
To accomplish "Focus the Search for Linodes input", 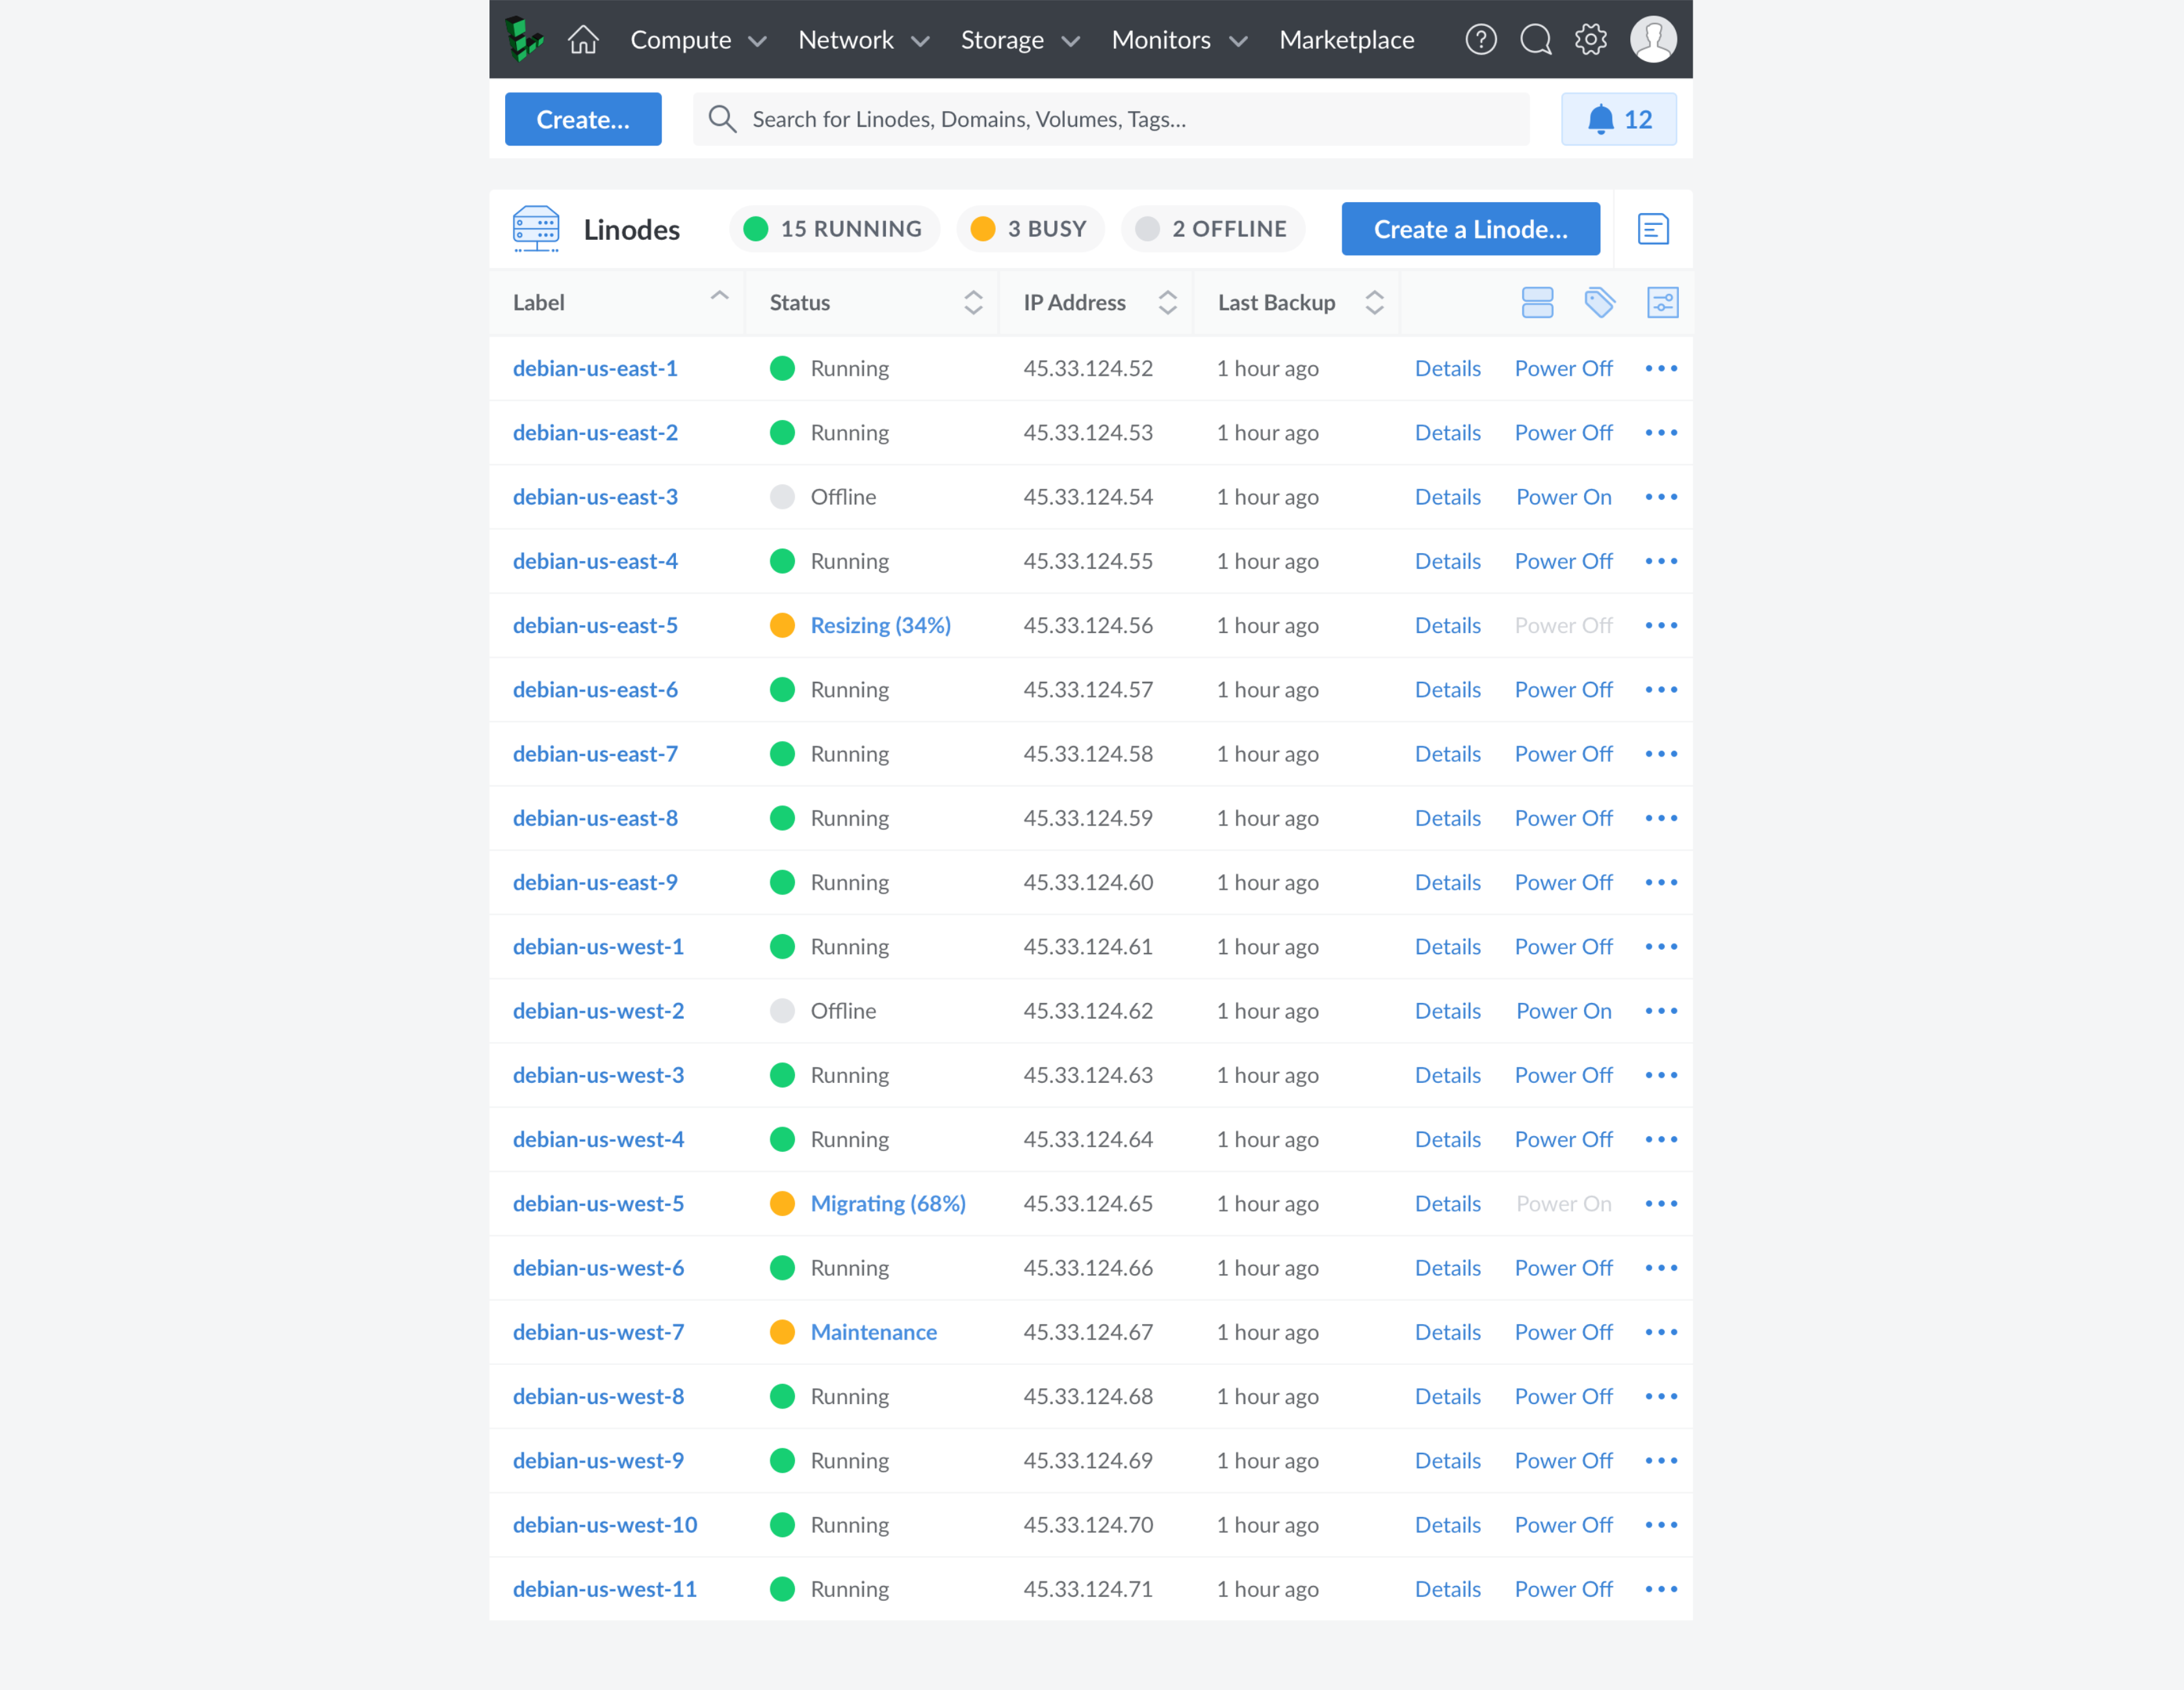I will point(1110,119).
